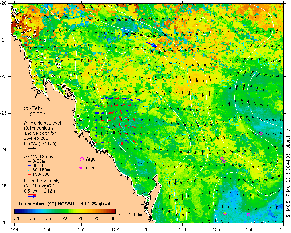
Task: Click the large blue HF radar arrow near 153E, 21S
Action: 151,44
